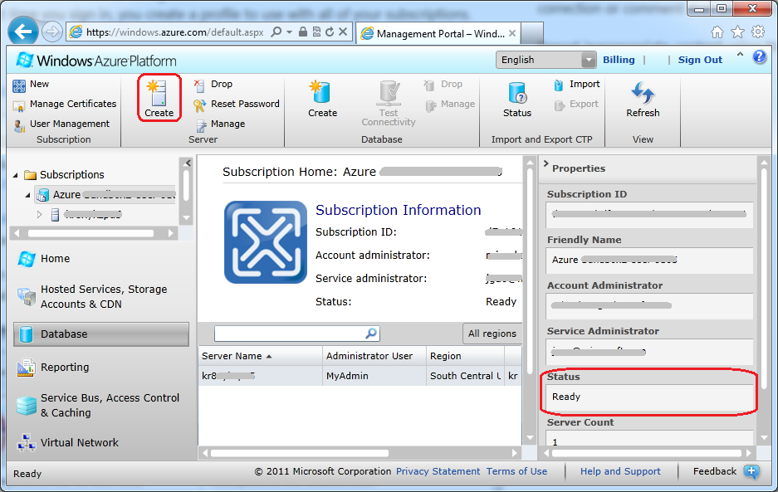
Task: Click the browser forward arrow button
Action: (51, 32)
